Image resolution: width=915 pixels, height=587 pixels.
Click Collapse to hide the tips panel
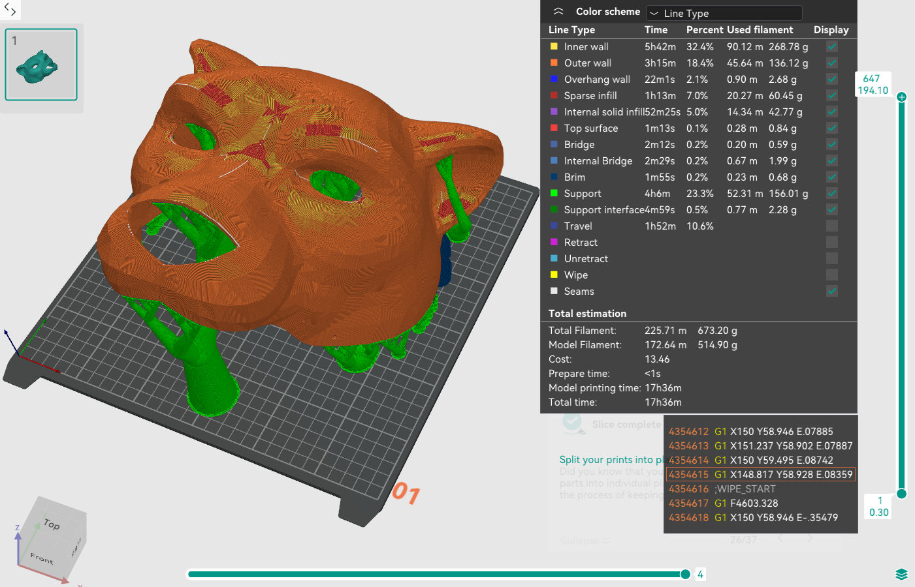click(x=585, y=540)
